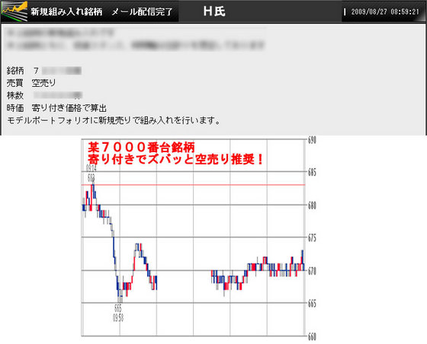427x344 pixels.
Task: Click the 09:58 low time marker
Action: pos(118,318)
